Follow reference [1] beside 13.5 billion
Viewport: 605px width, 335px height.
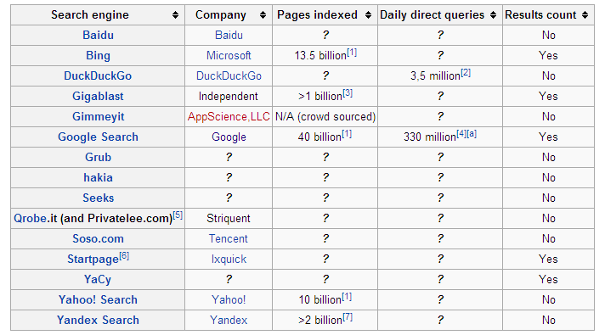click(x=352, y=53)
